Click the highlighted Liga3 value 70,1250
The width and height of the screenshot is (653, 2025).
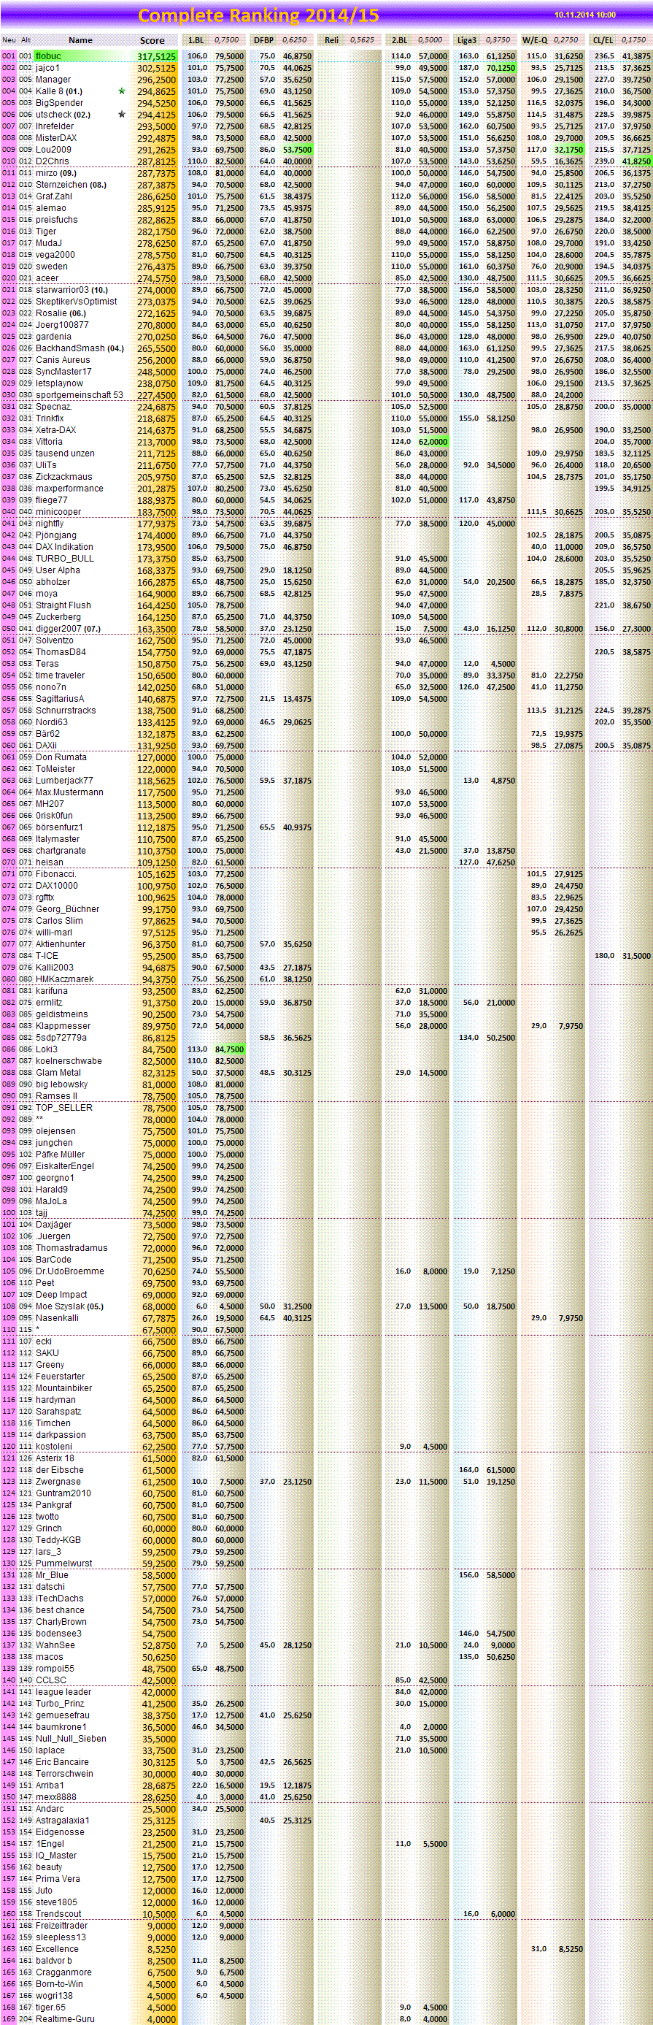tap(501, 69)
